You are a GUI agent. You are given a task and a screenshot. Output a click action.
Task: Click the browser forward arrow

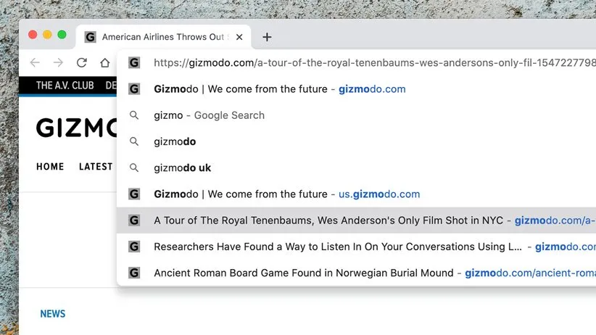pos(58,63)
